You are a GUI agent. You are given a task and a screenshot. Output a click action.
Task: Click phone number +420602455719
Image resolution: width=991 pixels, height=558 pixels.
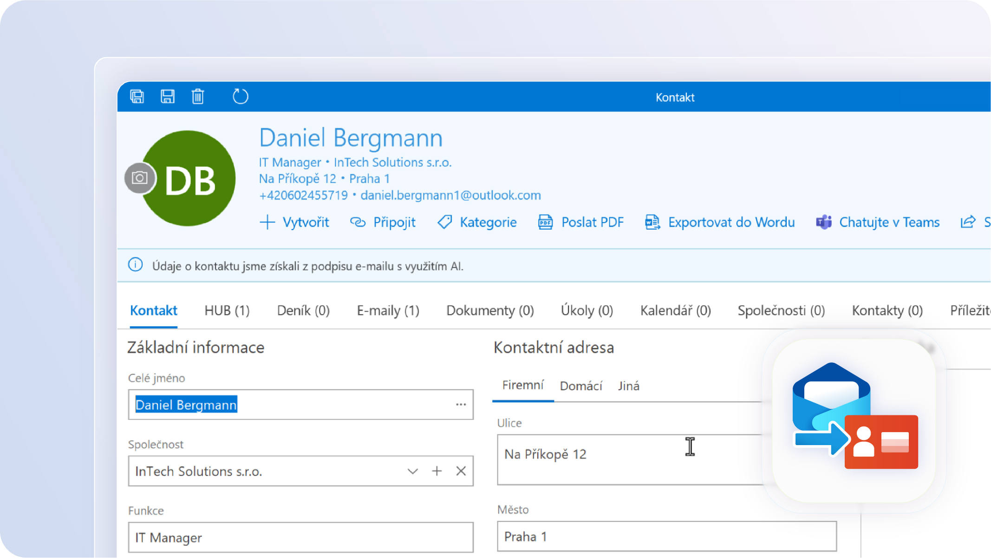point(303,195)
